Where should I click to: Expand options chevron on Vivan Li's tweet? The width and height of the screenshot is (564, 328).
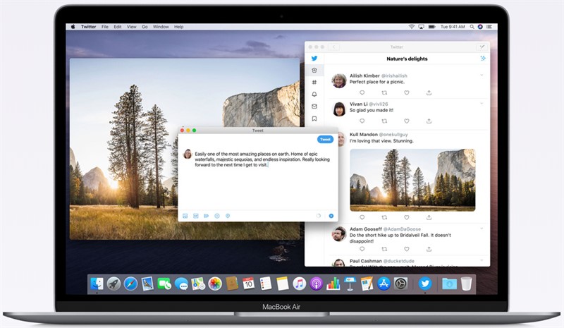pyautogui.click(x=482, y=102)
